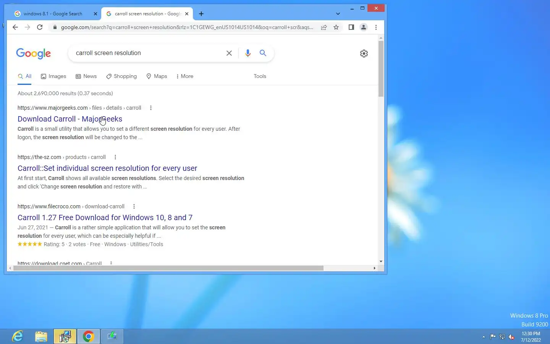Click the horizontal scroll right arrow

click(374, 268)
